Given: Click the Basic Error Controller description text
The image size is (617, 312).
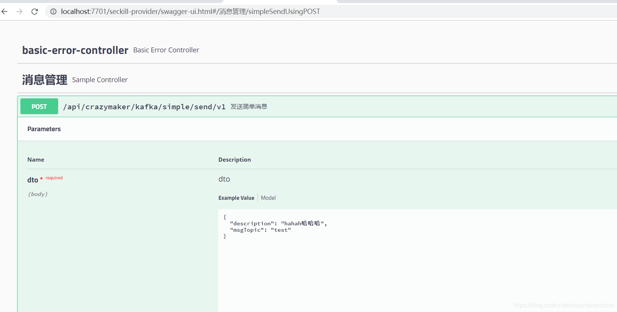Looking at the screenshot, I should (166, 50).
